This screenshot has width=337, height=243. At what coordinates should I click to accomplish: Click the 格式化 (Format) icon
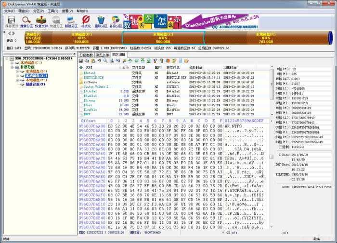tap(86, 22)
